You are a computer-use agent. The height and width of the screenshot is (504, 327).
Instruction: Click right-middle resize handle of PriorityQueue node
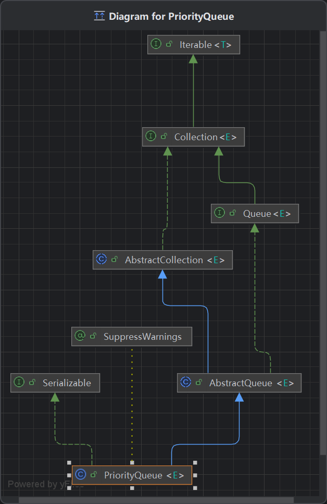coord(195,475)
